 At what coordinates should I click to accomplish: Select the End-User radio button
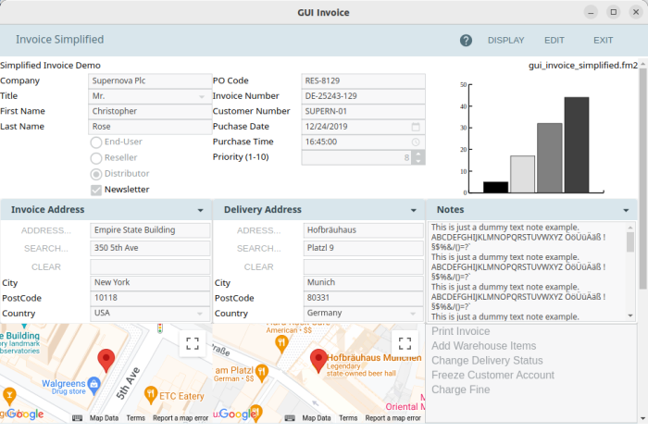pyautogui.click(x=96, y=142)
